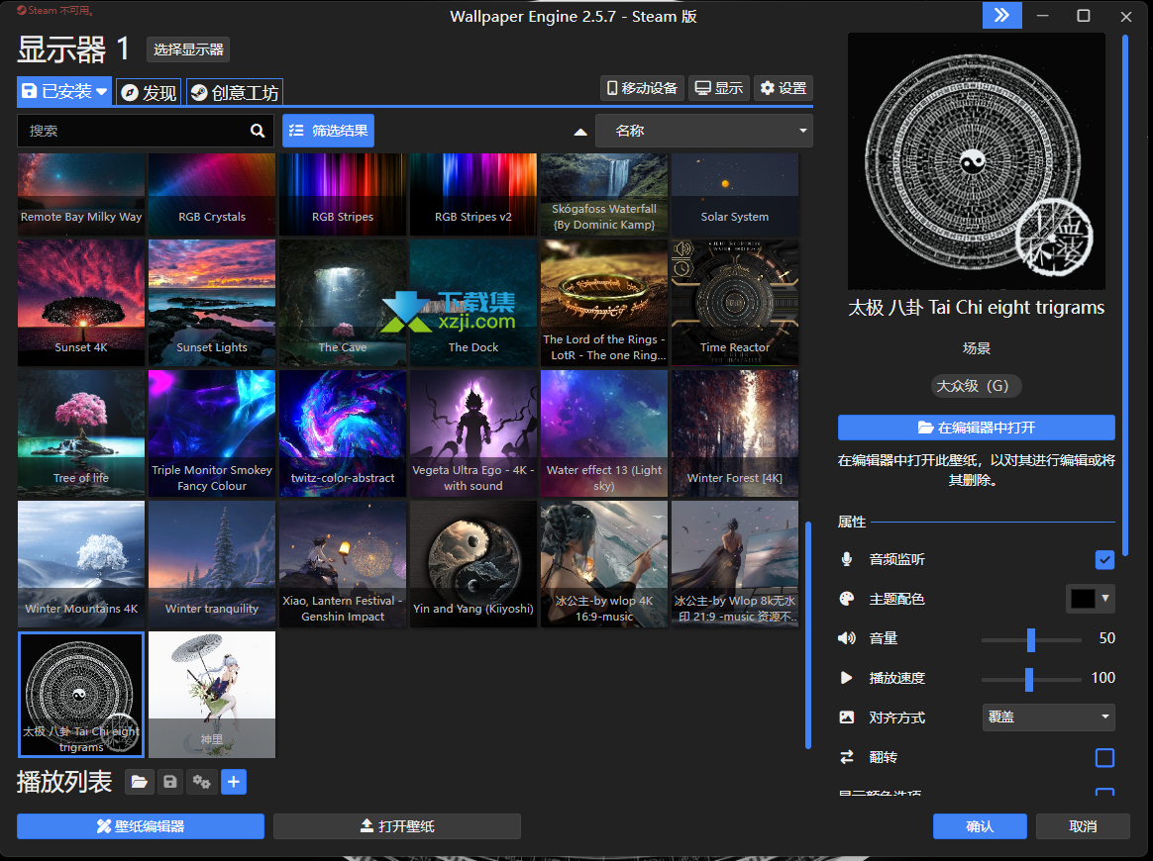Select Yin and Yang (Kiiyoshi) wallpaper
The image size is (1153, 861).
coord(473,564)
